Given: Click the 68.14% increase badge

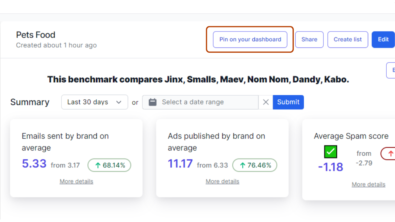Looking at the screenshot, I should pyautogui.click(x=110, y=165).
